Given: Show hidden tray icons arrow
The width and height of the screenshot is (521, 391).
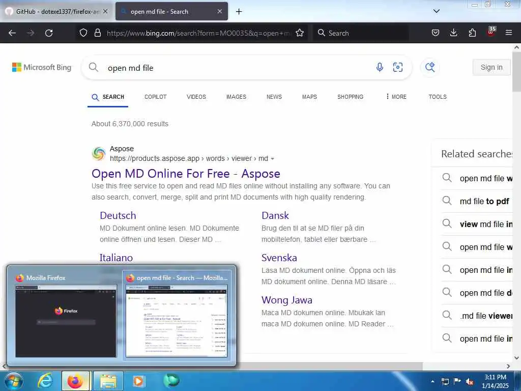Looking at the screenshot, I should pyautogui.click(x=432, y=381).
